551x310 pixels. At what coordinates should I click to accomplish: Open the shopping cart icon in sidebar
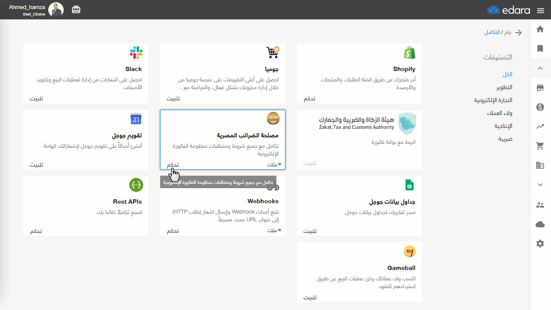pyautogui.click(x=540, y=146)
